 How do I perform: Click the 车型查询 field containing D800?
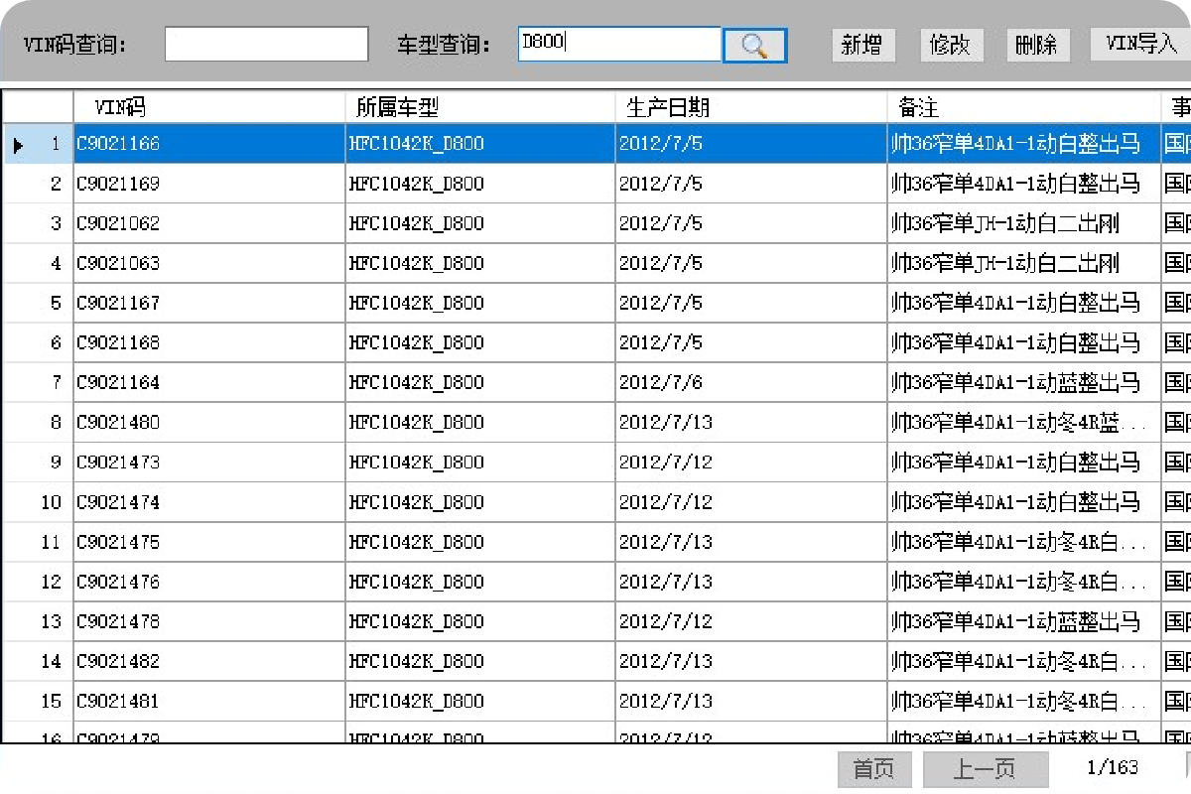click(x=618, y=45)
